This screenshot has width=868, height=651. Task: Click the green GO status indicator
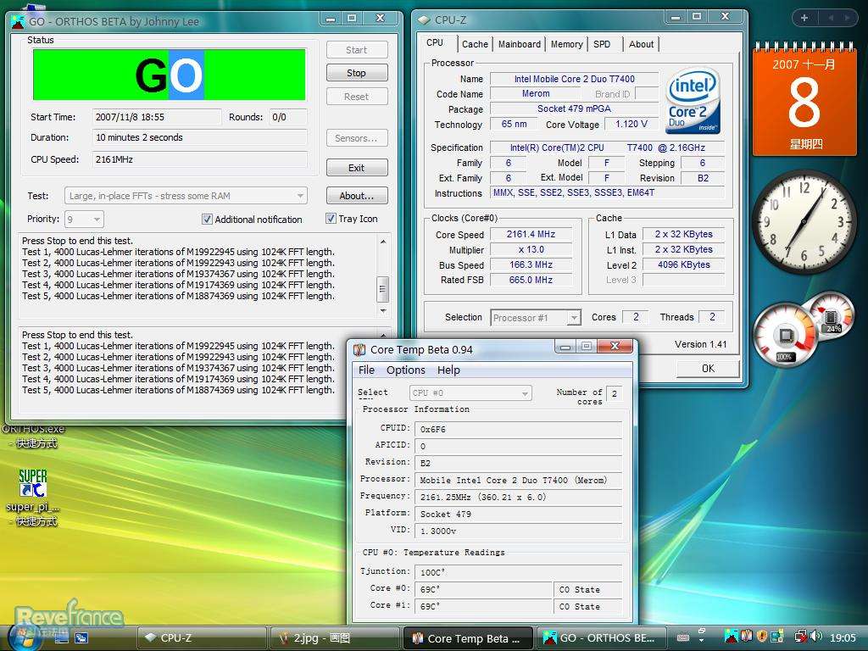click(x=169, y=75)
